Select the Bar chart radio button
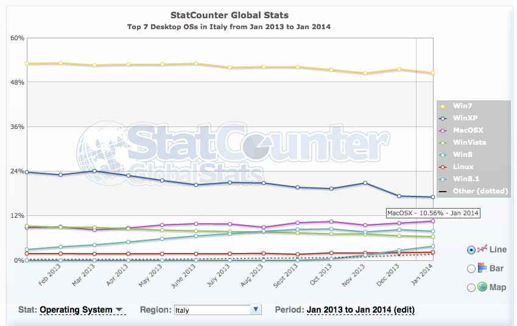Viewport: 517px width, 326px height. [x=471, y=269]
